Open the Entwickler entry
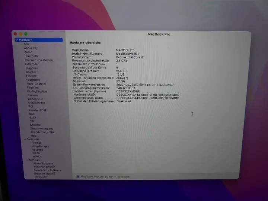The image size is (268, 201). pos(41,177)
